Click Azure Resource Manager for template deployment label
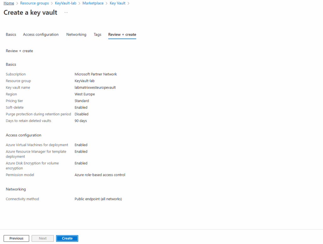This screenshot has width=323, height=244. [x=36, y=154]
